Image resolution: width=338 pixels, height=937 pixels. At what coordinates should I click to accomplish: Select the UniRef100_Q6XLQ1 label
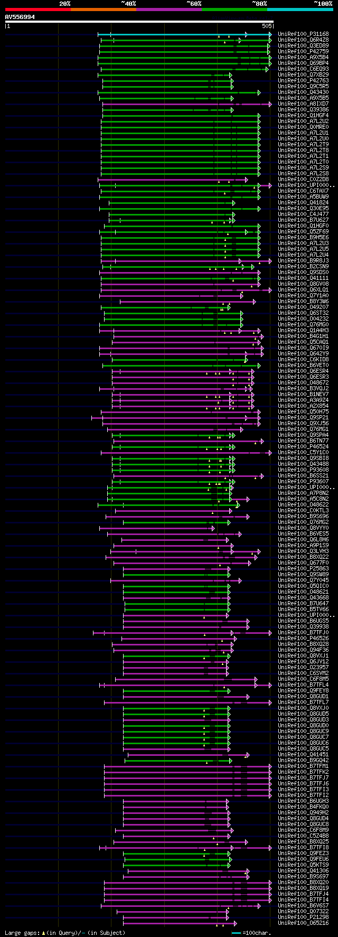(303, 290)
